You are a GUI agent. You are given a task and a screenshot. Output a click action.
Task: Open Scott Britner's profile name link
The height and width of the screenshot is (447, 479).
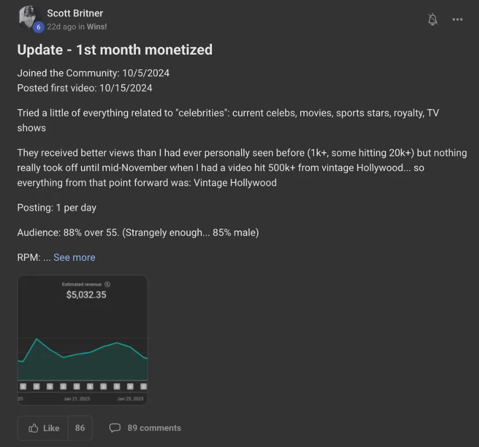coord(75,13)
